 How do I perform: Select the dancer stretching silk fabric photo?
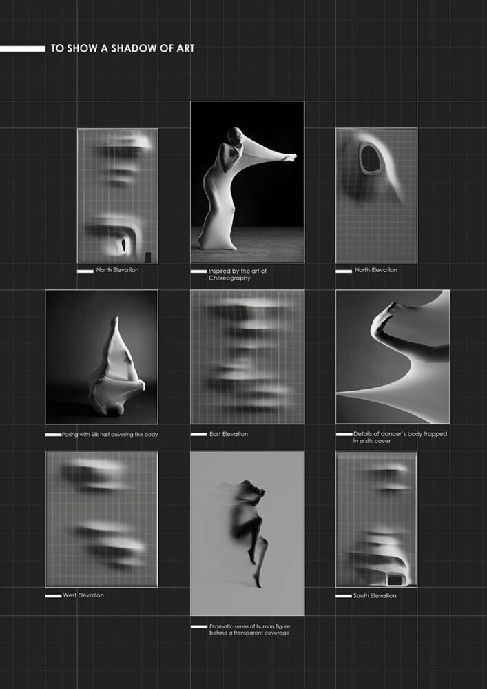point(247,182)
